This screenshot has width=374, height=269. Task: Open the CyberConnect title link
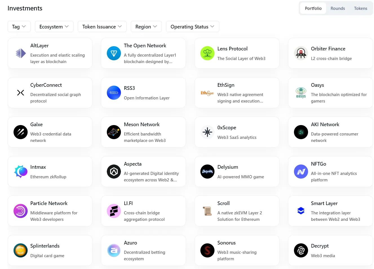(46, 85)
